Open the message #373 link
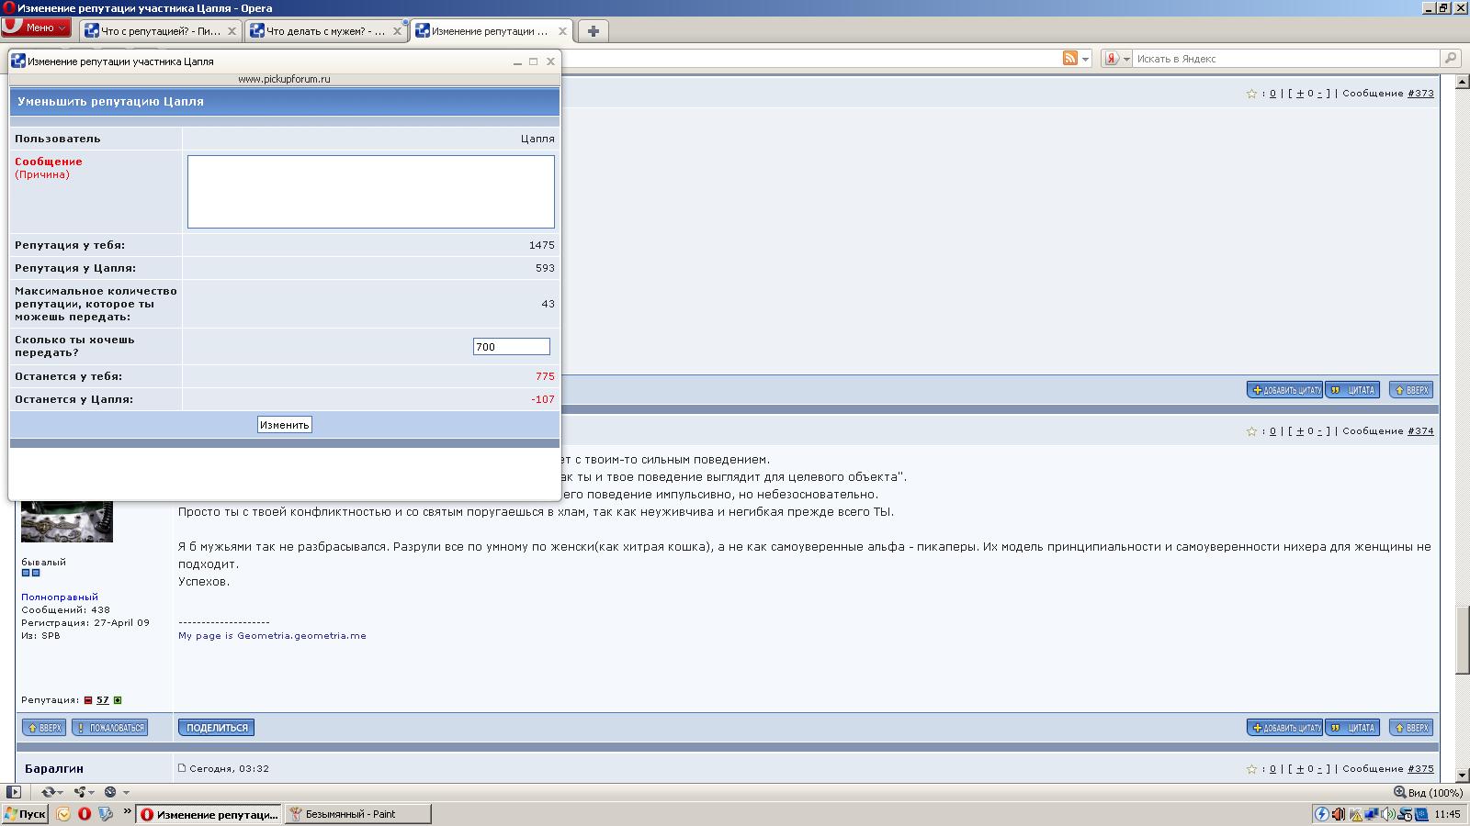 tap(1420, 94)
